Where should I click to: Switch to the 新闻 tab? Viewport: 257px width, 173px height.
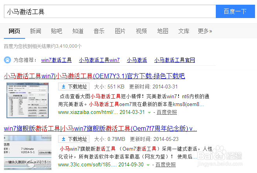pos(36,31)
